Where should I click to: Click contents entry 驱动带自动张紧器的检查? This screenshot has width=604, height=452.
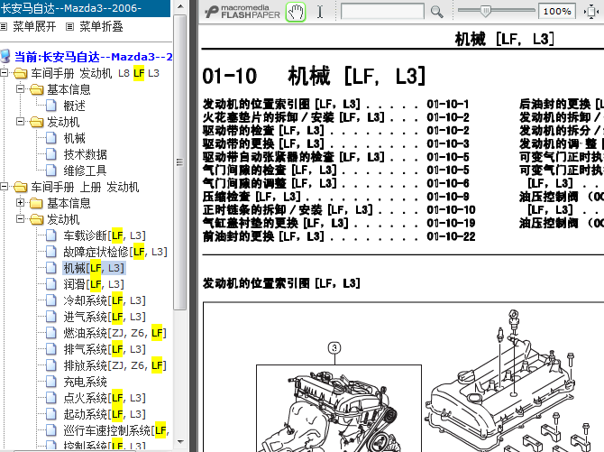coord(336,157)
